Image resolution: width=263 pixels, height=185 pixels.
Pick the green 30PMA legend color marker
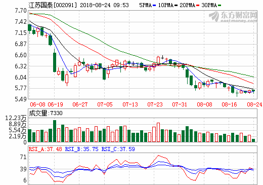pyautogui.click(x=220, y=6)
